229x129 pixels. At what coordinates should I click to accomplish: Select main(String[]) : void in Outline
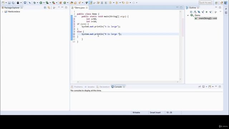click(206, 18)
